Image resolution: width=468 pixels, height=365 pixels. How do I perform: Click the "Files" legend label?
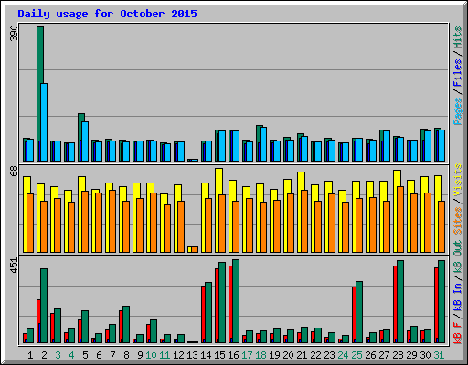[457, 73]
